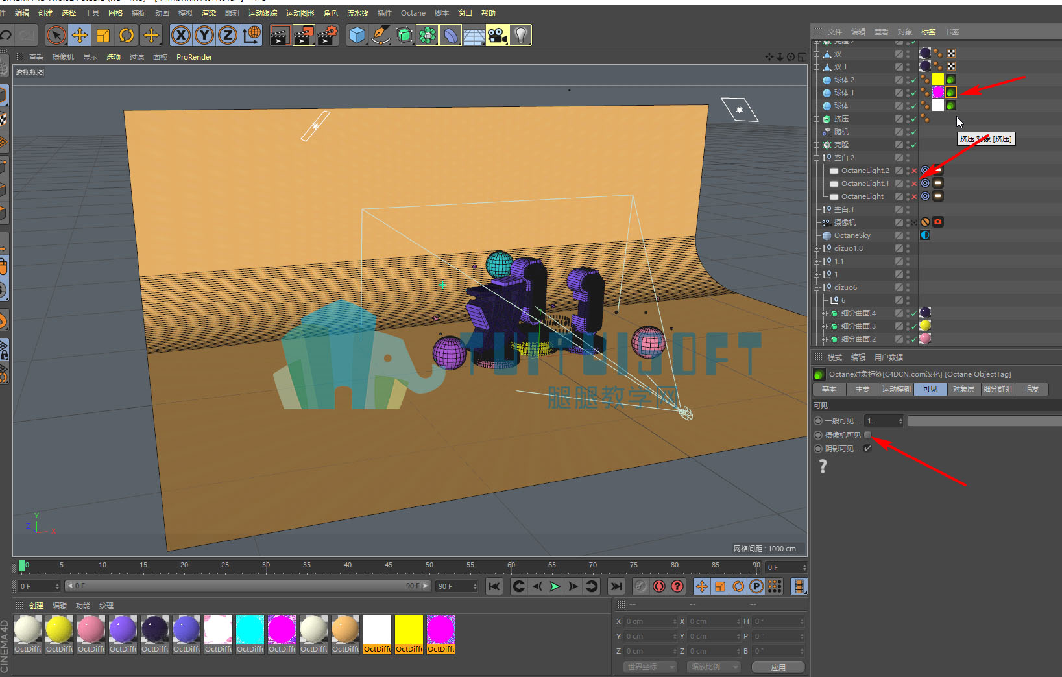1062x677 pixels.
Task: Collapse the dizuo6 group
Action: coord(817,287)
